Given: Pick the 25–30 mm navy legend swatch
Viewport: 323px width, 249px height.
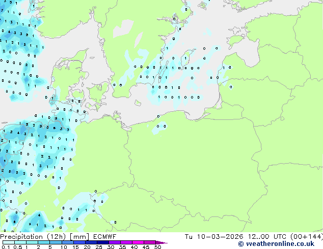Looking at the screenshot, I should click(x=103, y=242).
